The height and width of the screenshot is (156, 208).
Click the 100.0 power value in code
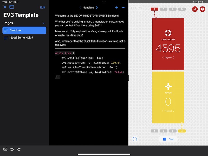point(115,63)
